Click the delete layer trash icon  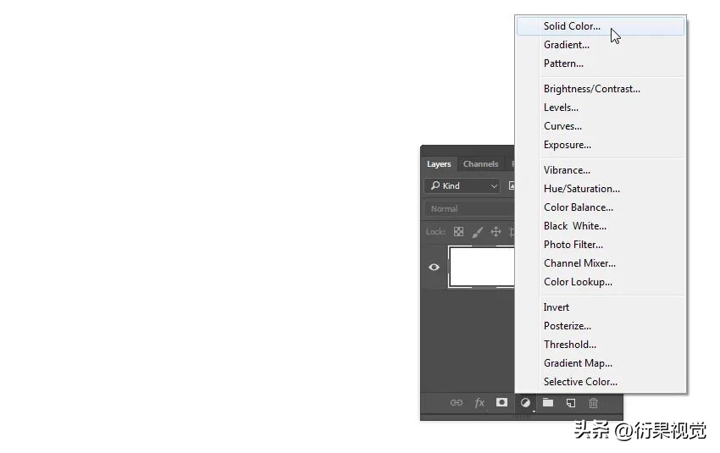point(593,403)
